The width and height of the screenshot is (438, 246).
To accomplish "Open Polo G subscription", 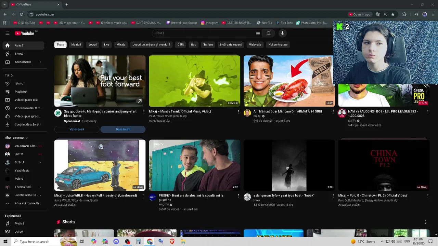I will pyautogui.click(x=23, y=179).
